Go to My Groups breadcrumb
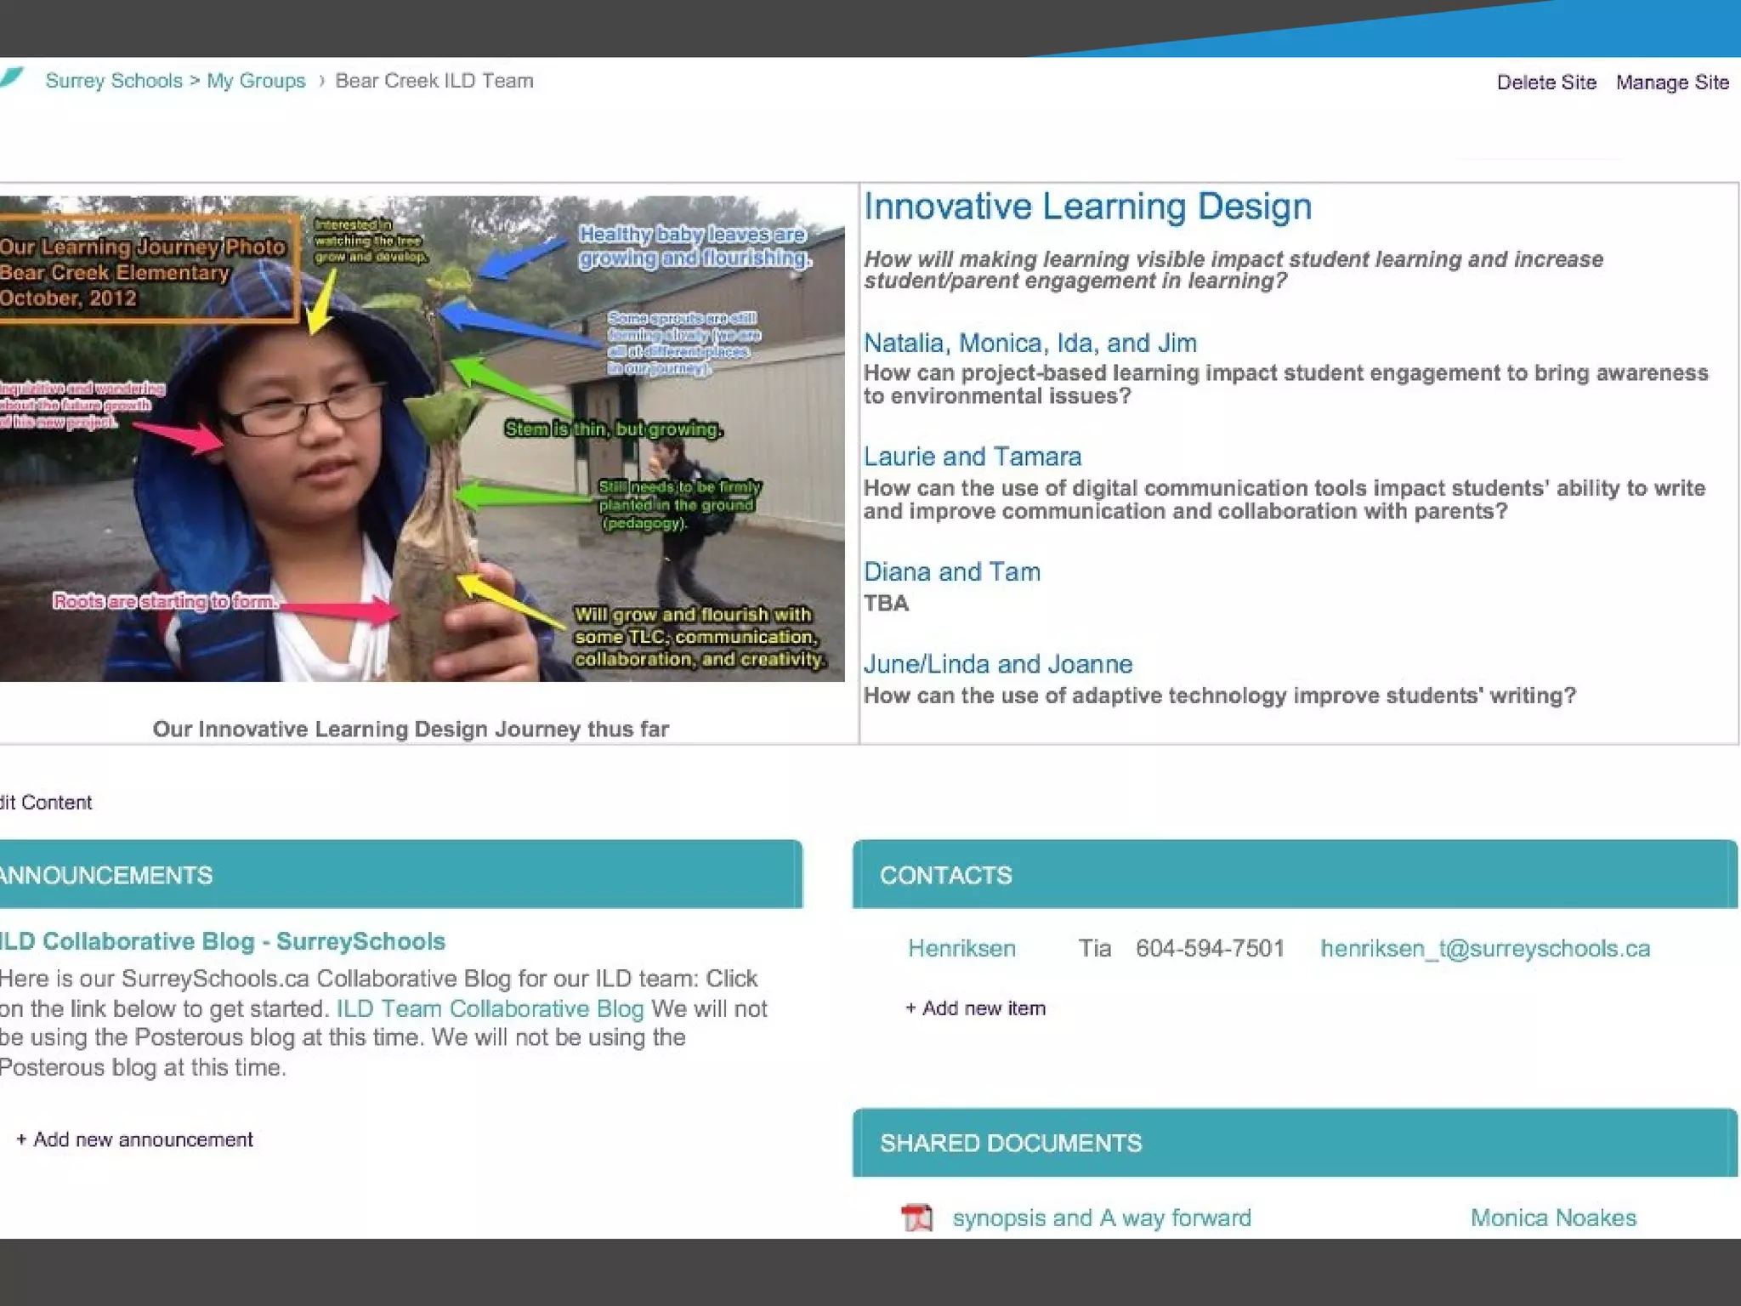1741x1306 pixels. [256, 81]
